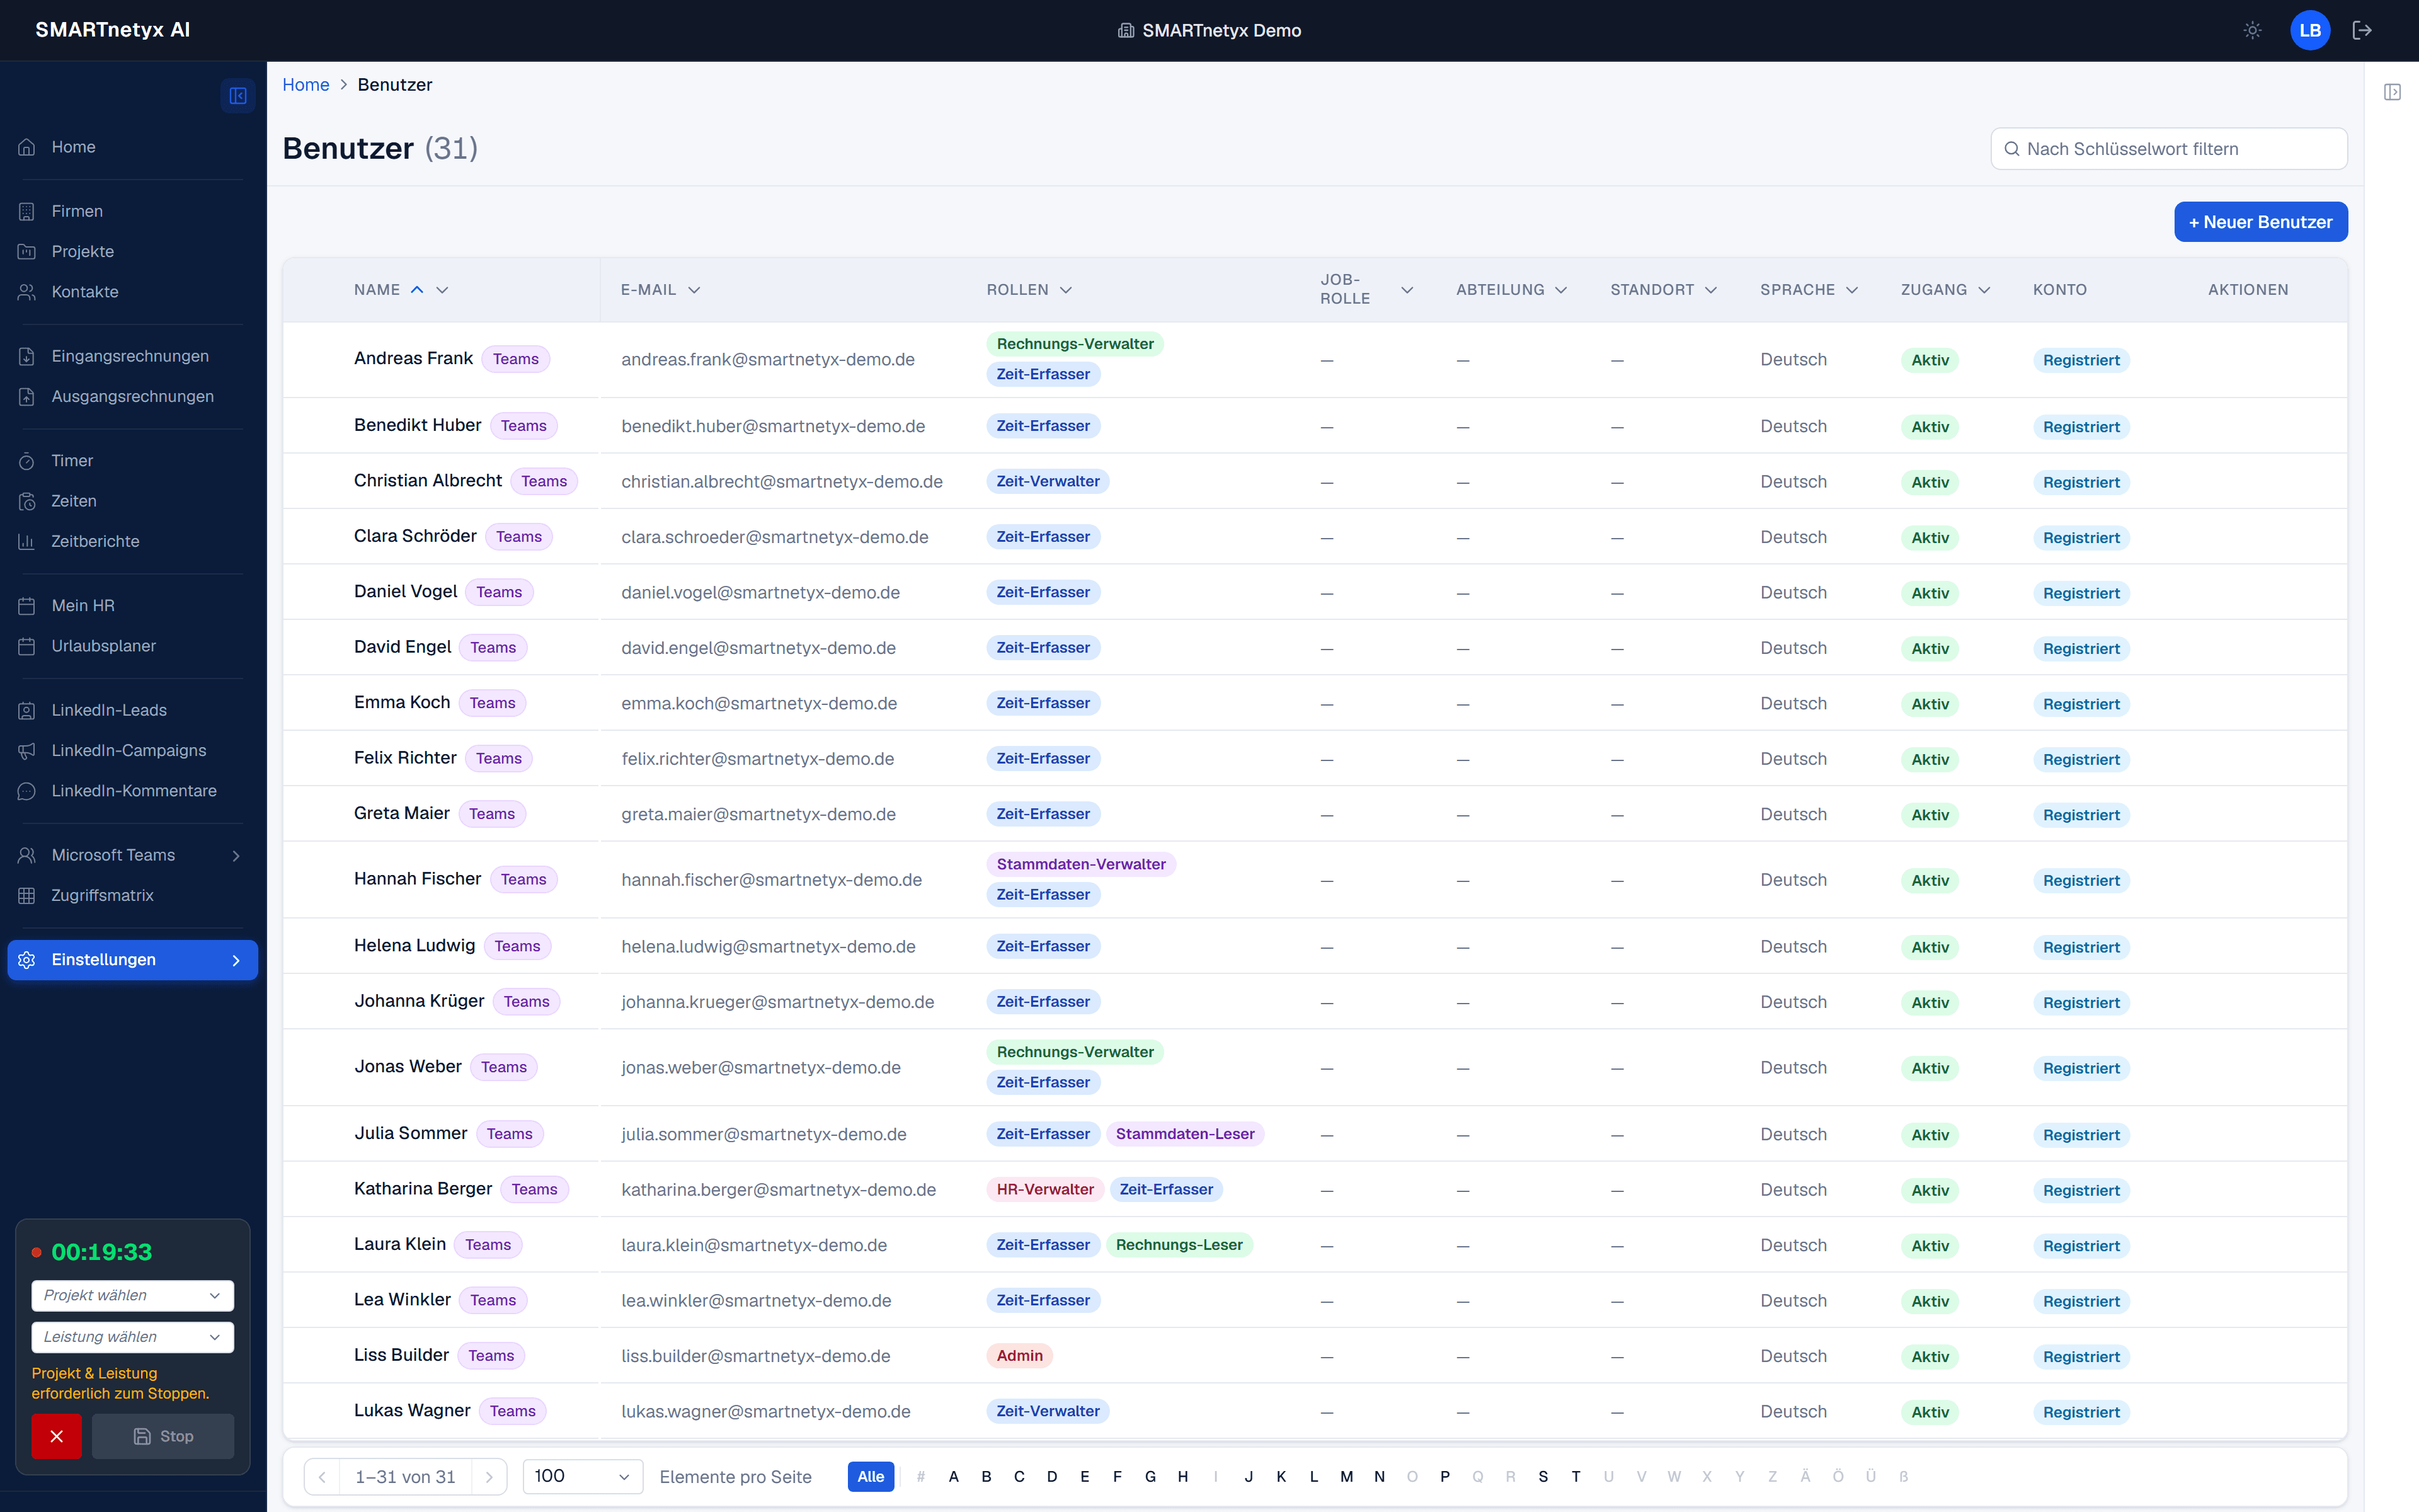
Task: Expand the Einstellungen menu chevron
Action: [x=236, y=960]
